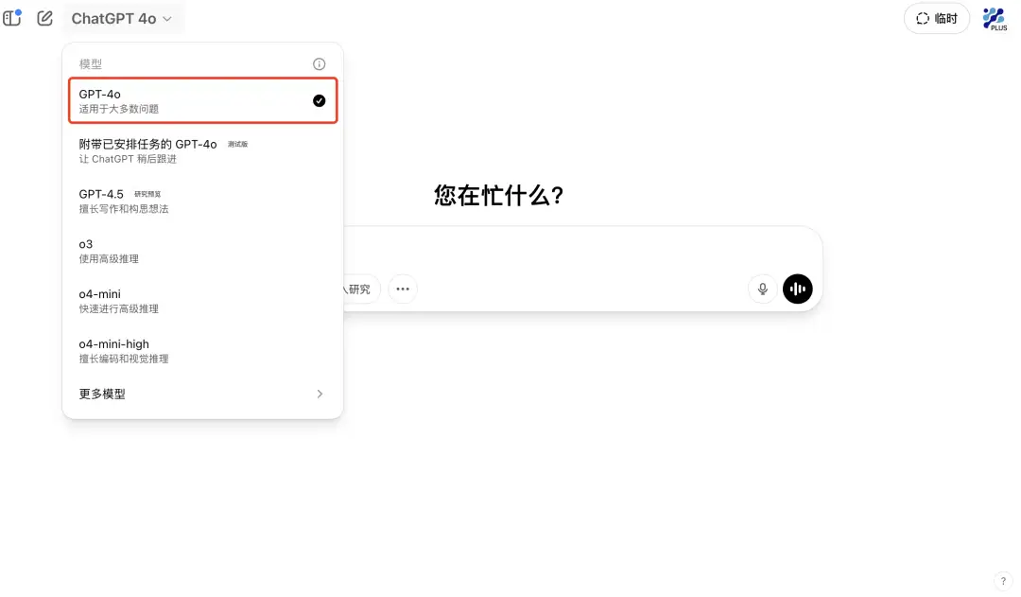Click the PLUS account avatar
This screenshot has width=1021, height=597.
[x=994, y=18]
